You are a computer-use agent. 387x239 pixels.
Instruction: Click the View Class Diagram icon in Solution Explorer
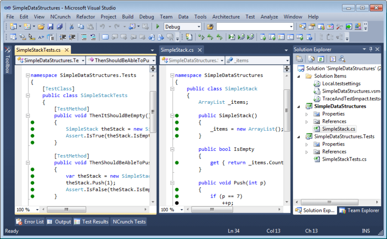[342, 59]
